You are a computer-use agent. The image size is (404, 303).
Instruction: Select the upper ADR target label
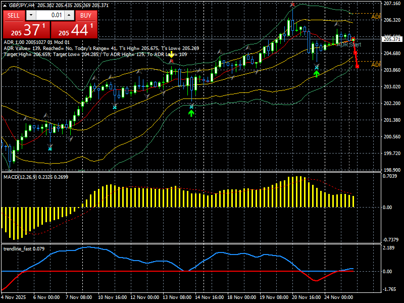pyautogui.click(x=376, y=17)
